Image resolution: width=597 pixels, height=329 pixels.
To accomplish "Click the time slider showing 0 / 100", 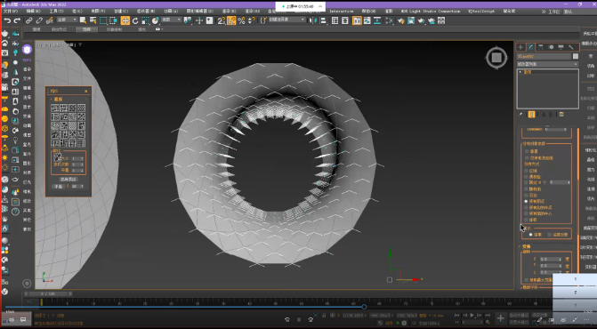I will click(x=48, y=294).
